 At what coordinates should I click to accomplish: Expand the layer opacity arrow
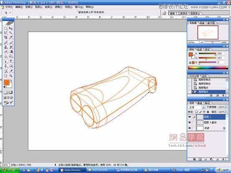coord(226,107)
